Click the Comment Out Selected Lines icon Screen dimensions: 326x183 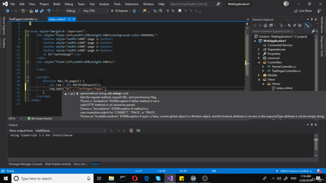click(x=168, y=11)
